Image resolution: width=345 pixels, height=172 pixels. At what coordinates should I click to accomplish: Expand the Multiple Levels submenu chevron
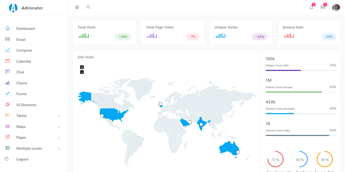59,149
